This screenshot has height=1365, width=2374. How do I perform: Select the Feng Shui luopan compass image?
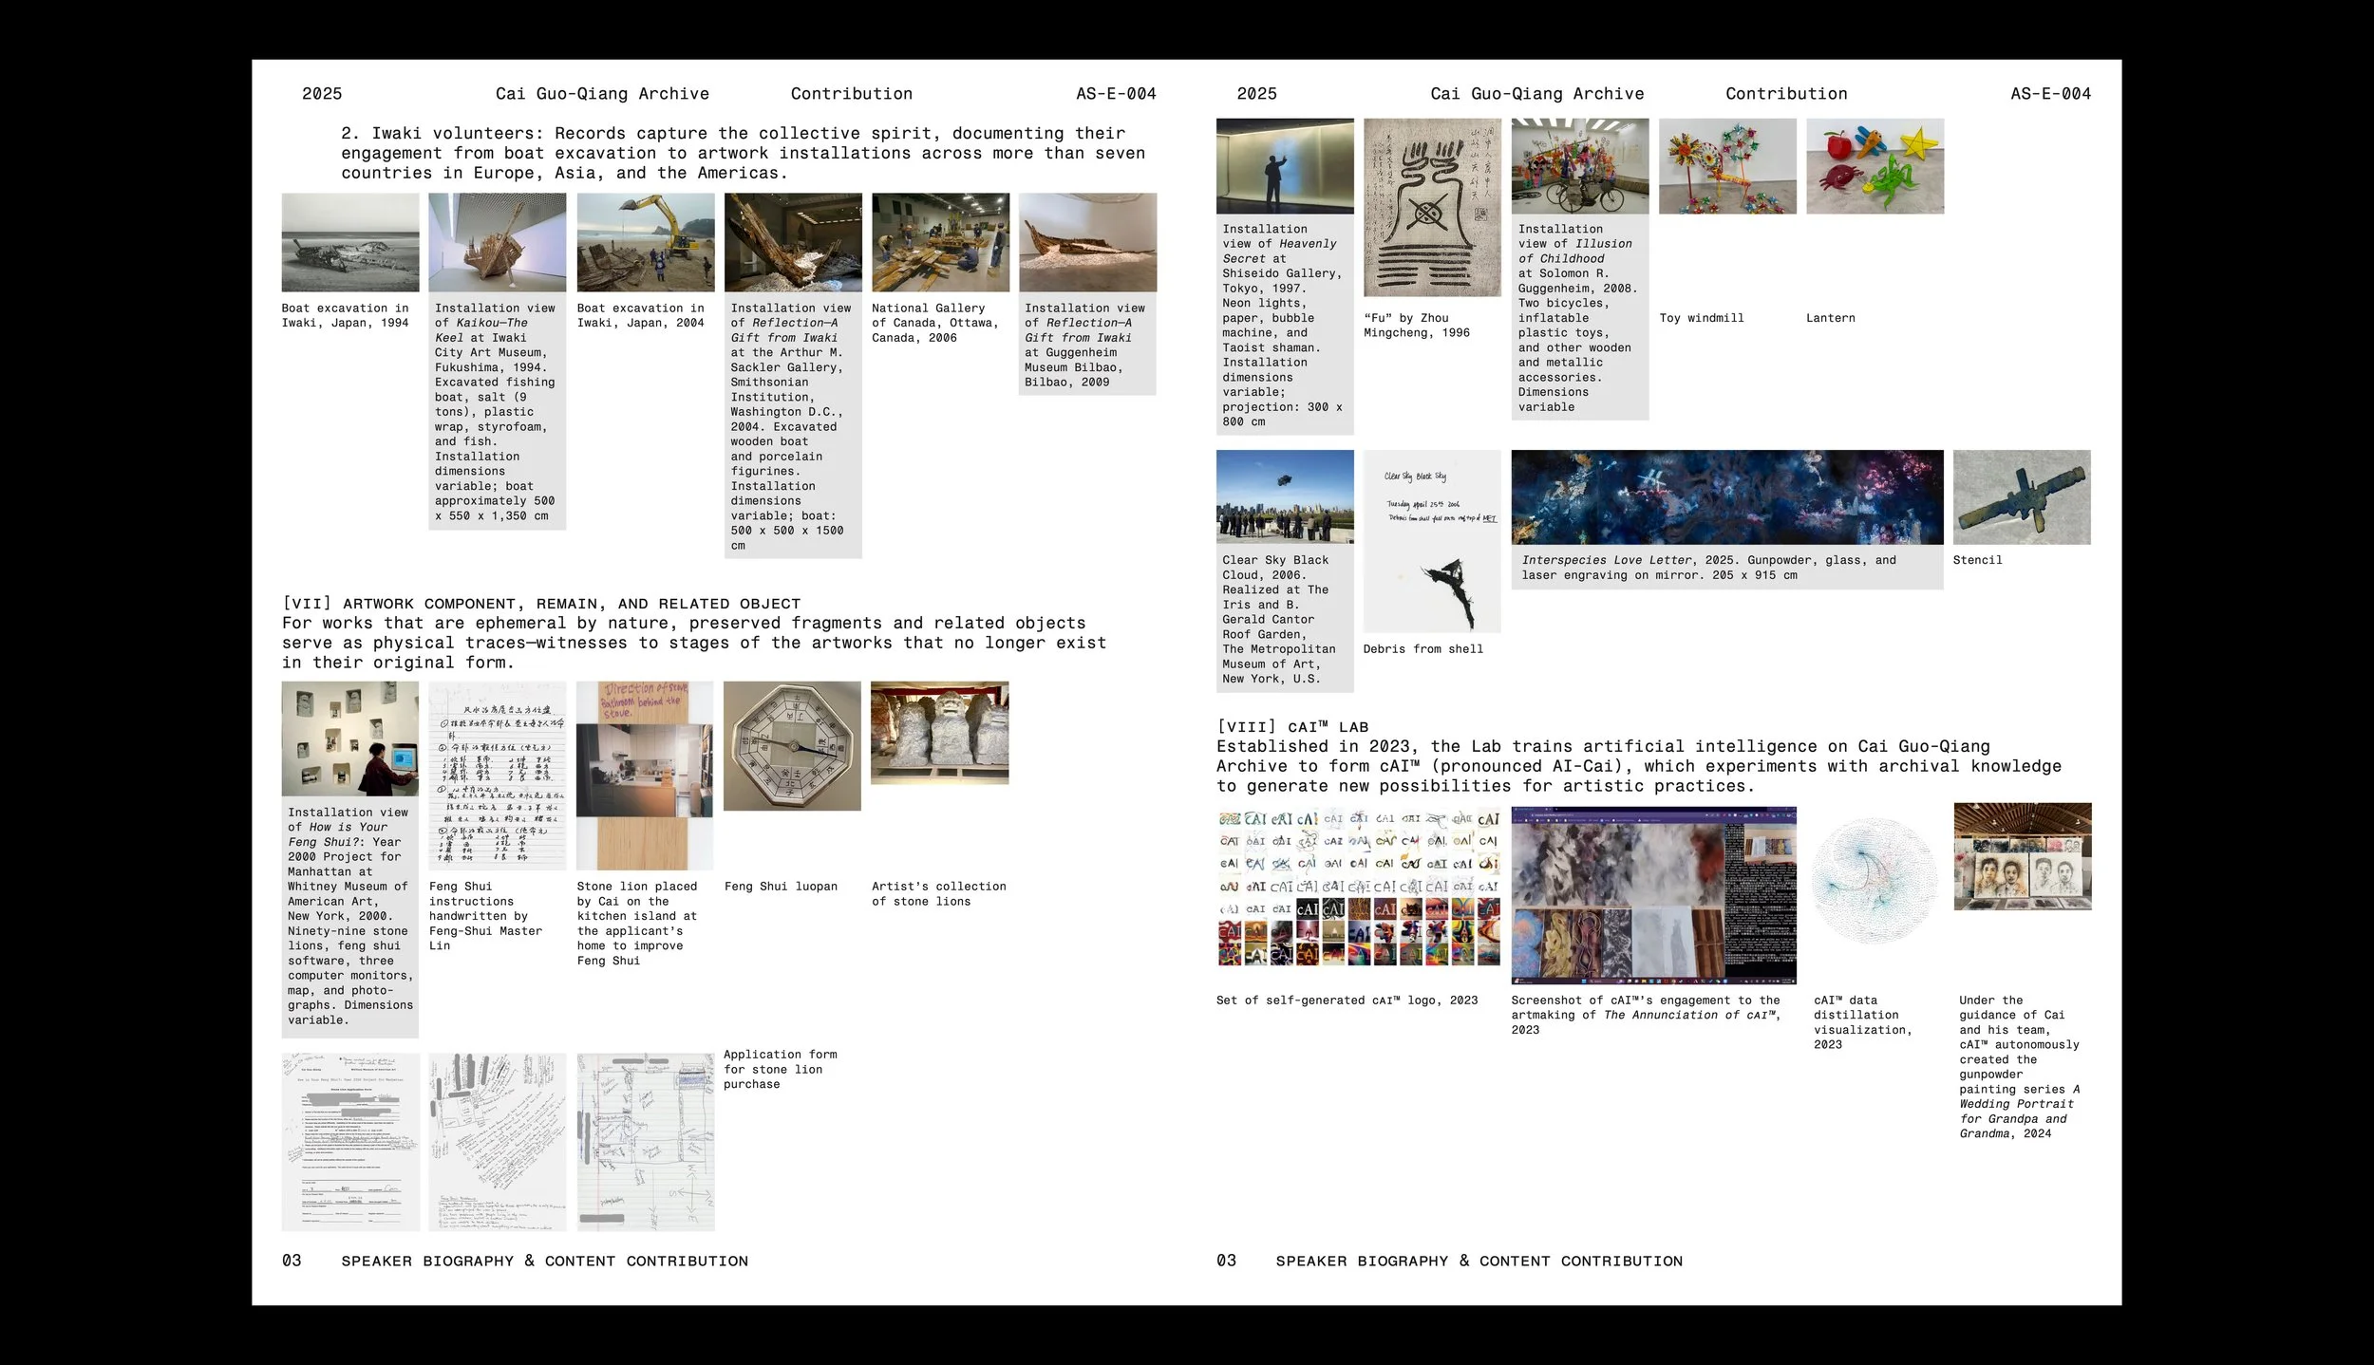tap(791, 747)
